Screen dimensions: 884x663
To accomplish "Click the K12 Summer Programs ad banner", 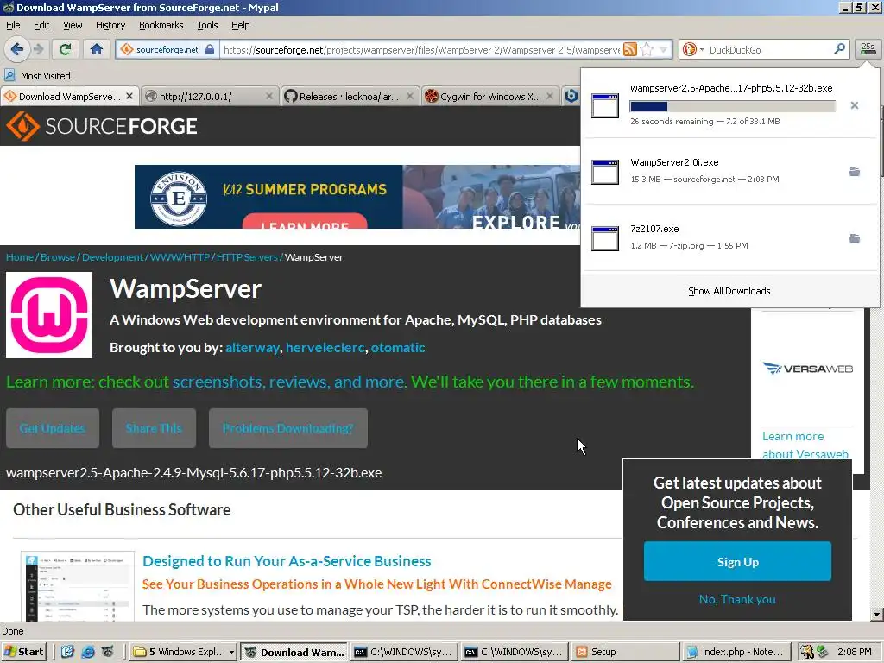I will point(357,196).
